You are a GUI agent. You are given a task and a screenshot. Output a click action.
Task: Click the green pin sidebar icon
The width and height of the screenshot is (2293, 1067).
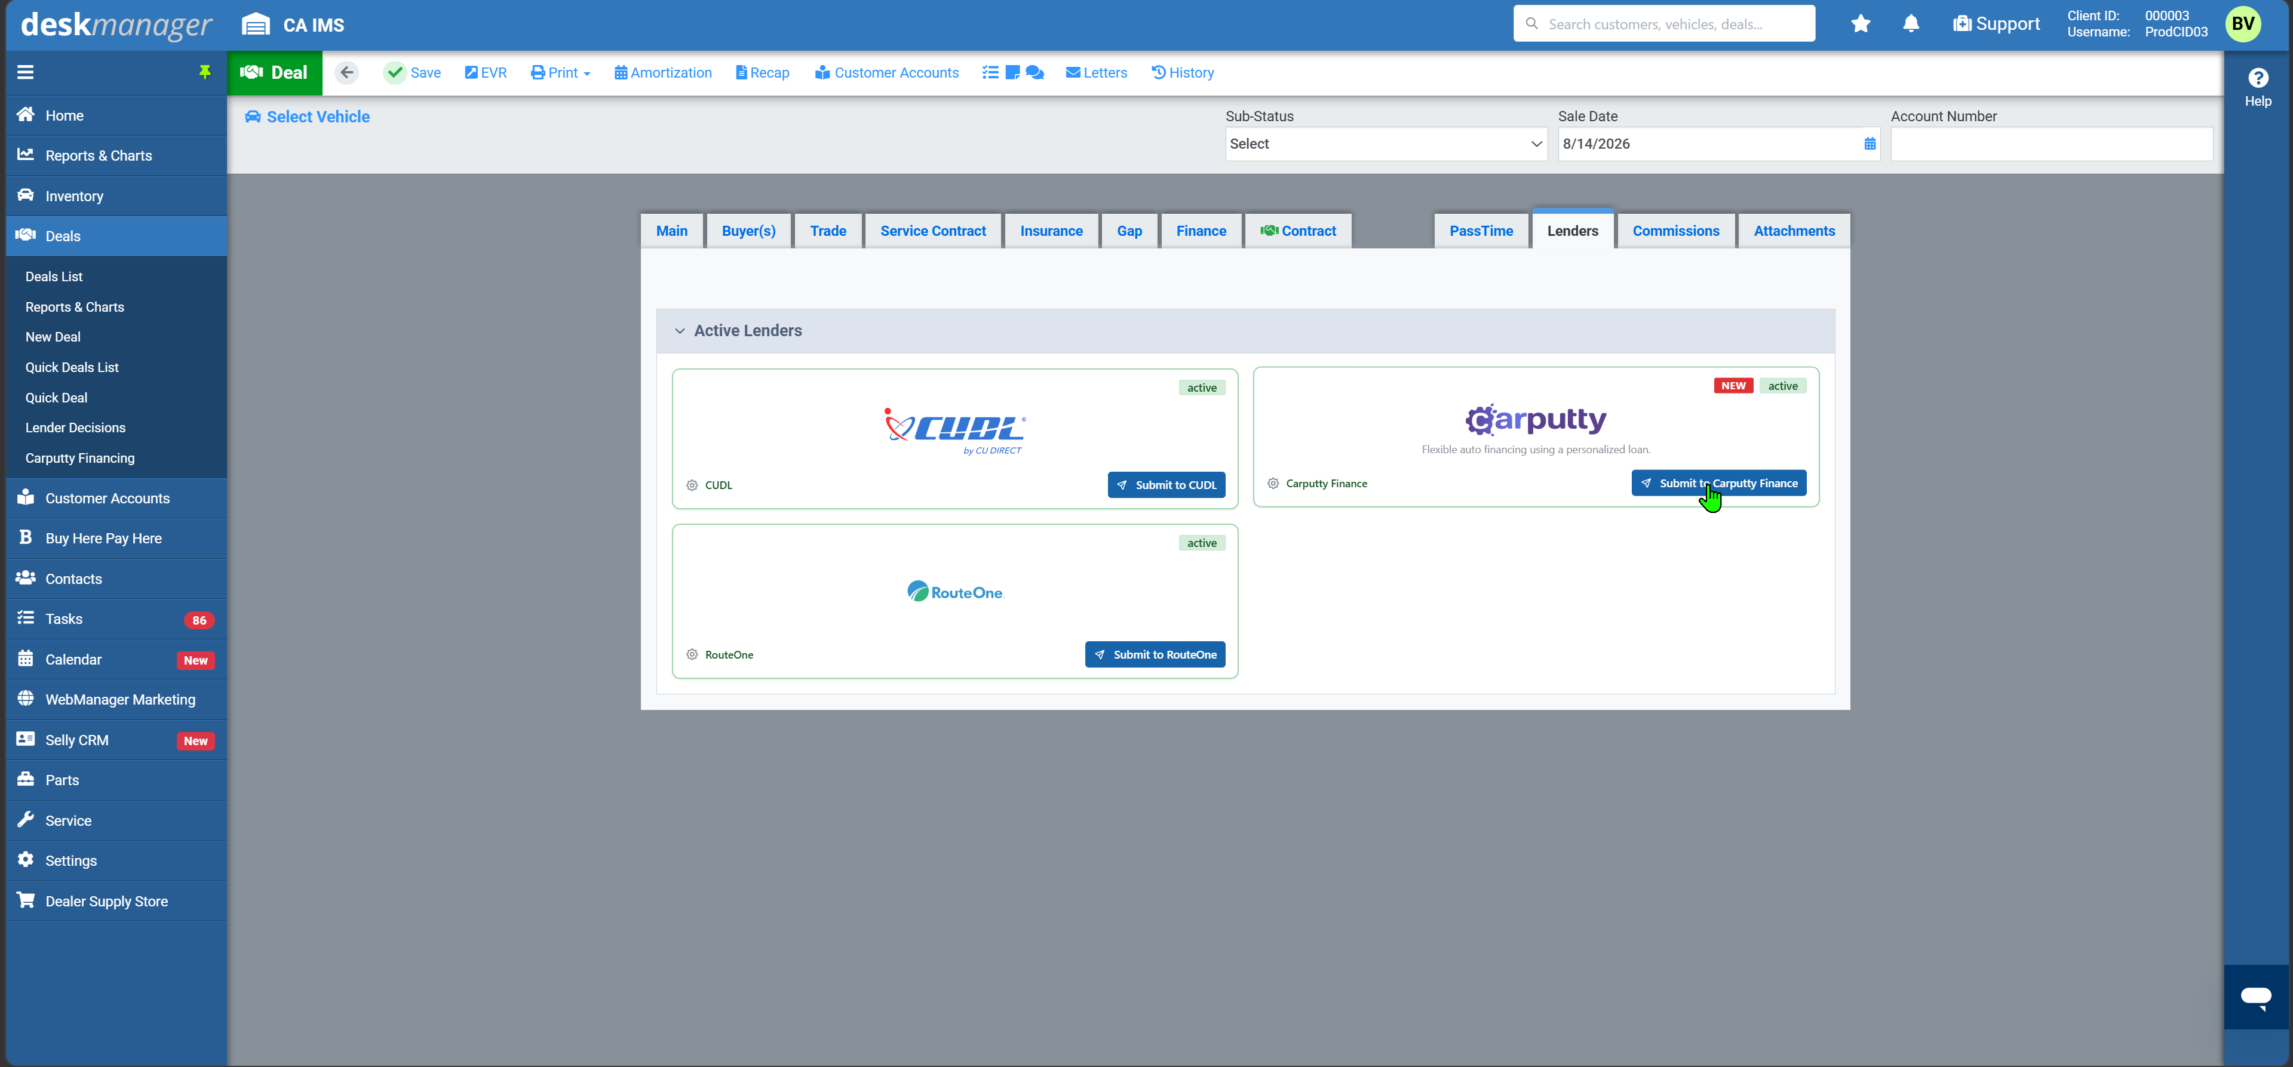(x=205, y=72)
